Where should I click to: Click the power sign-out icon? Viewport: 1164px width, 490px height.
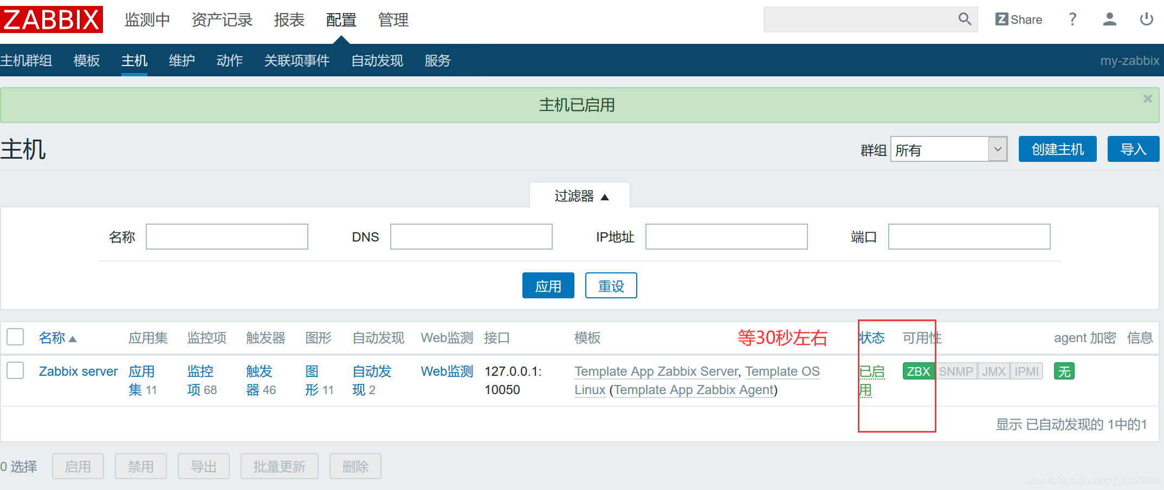coord(1146,19)
